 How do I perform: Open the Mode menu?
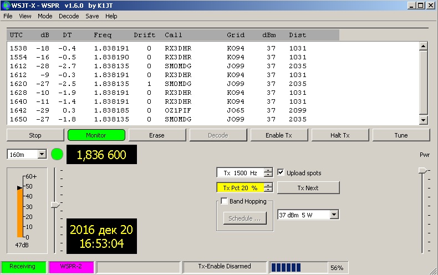tap(45, 16)
